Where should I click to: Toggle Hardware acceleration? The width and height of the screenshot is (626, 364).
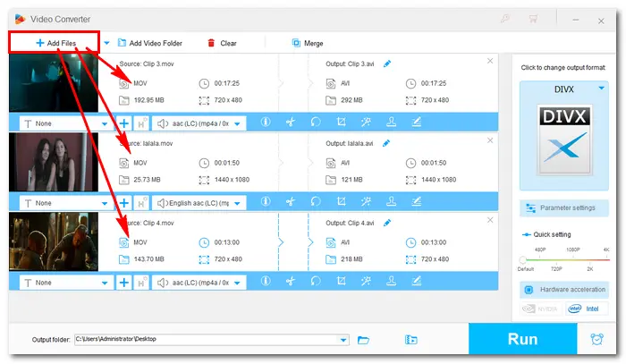(564, 290)
